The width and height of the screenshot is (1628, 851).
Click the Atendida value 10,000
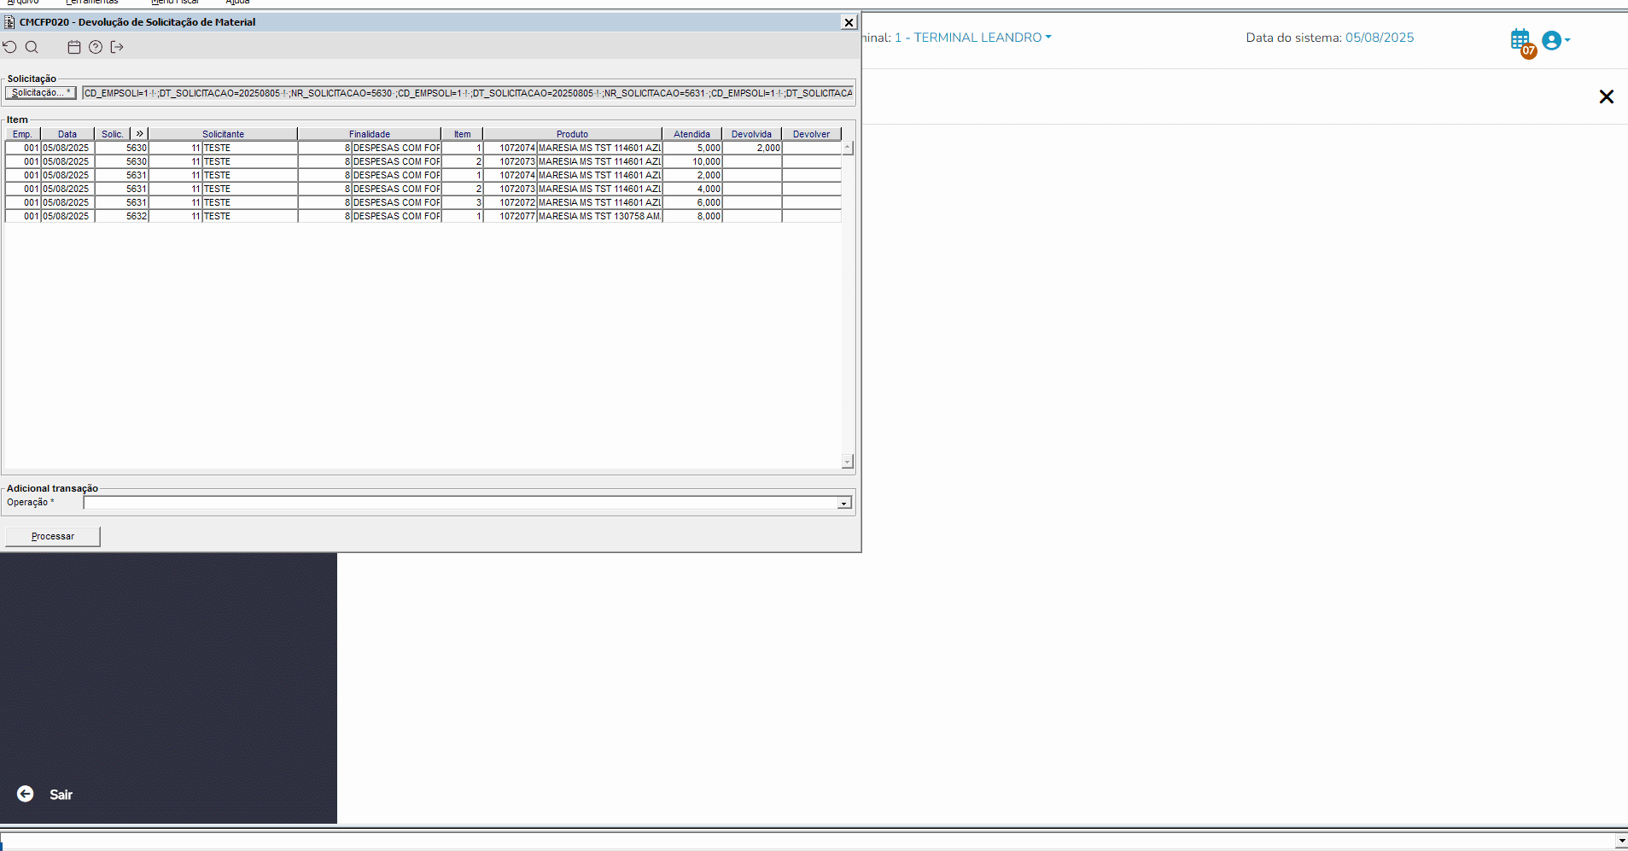692,161
